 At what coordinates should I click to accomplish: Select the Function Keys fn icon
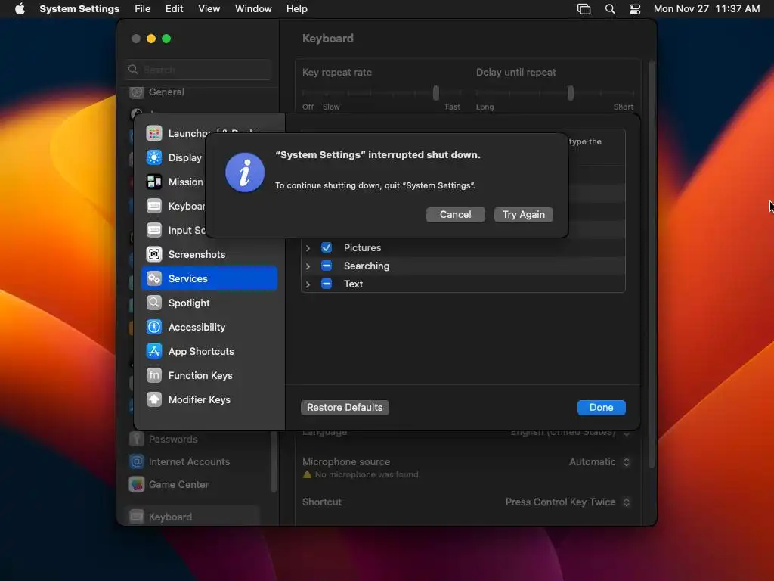(154, 375)
